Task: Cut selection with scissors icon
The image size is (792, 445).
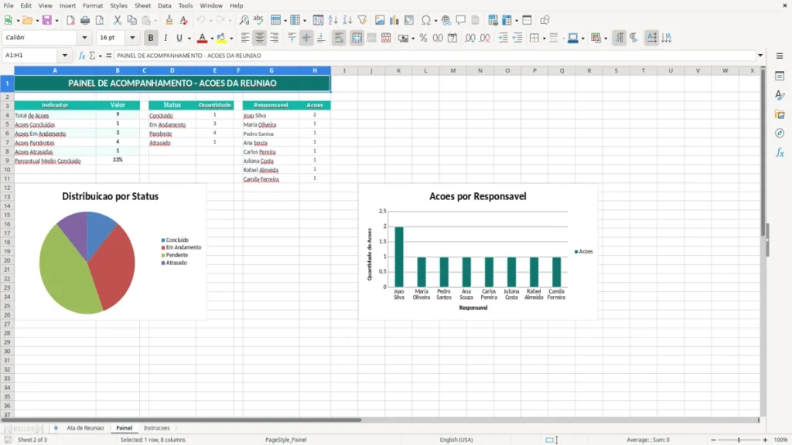Action: pyautogui.click(x=118, y=20)
